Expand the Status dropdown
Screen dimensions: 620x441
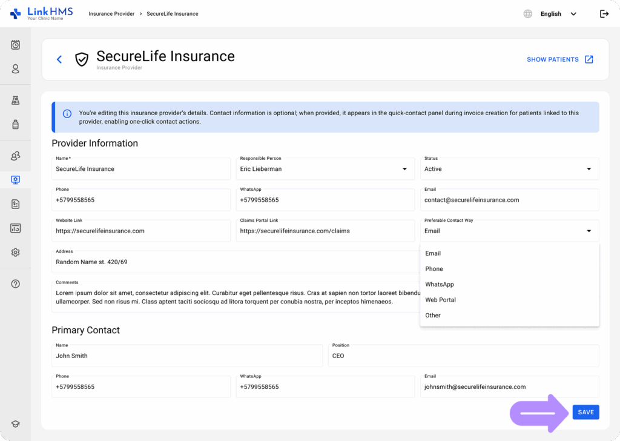coord(589,169)
